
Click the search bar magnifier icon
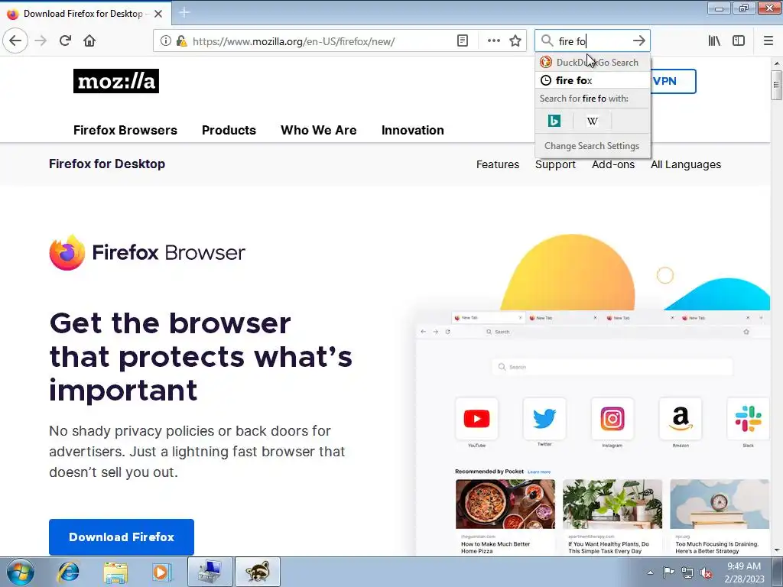coord(547,41)
